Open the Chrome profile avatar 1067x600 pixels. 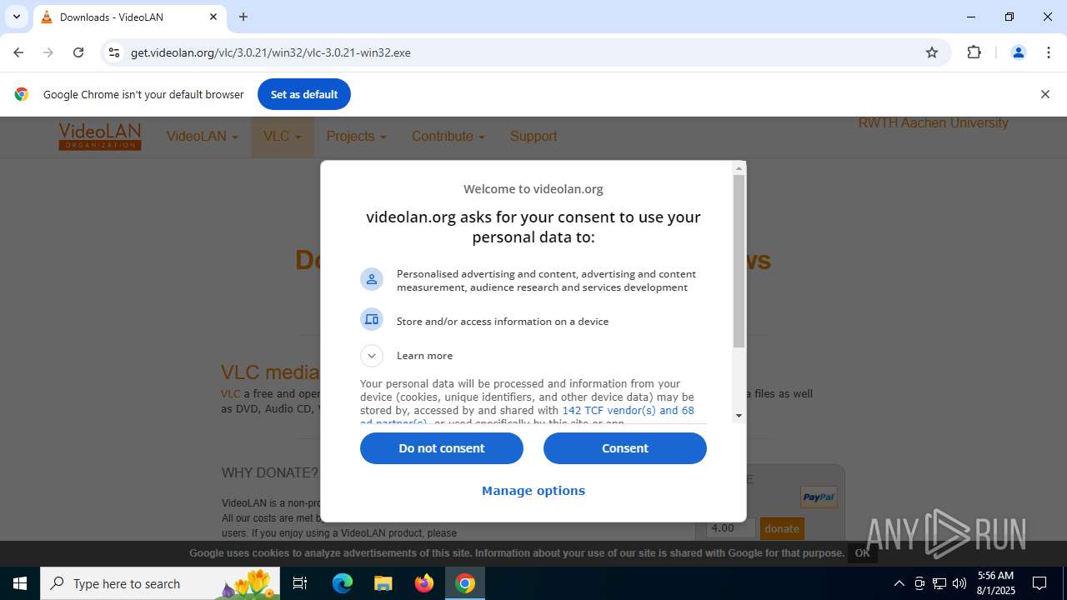coord(1018,52)
